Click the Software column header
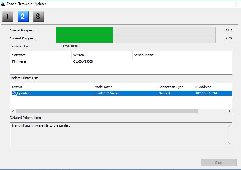Viewport: 241px width, 170px height. (41, 55)
